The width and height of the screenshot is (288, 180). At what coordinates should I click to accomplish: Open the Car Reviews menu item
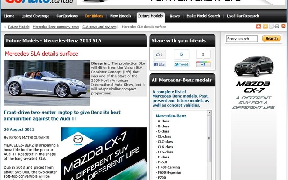67,16
